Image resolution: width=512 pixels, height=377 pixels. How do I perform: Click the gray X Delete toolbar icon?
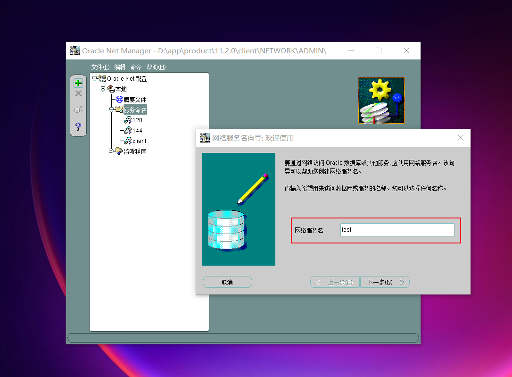click(x=78, y=93)
